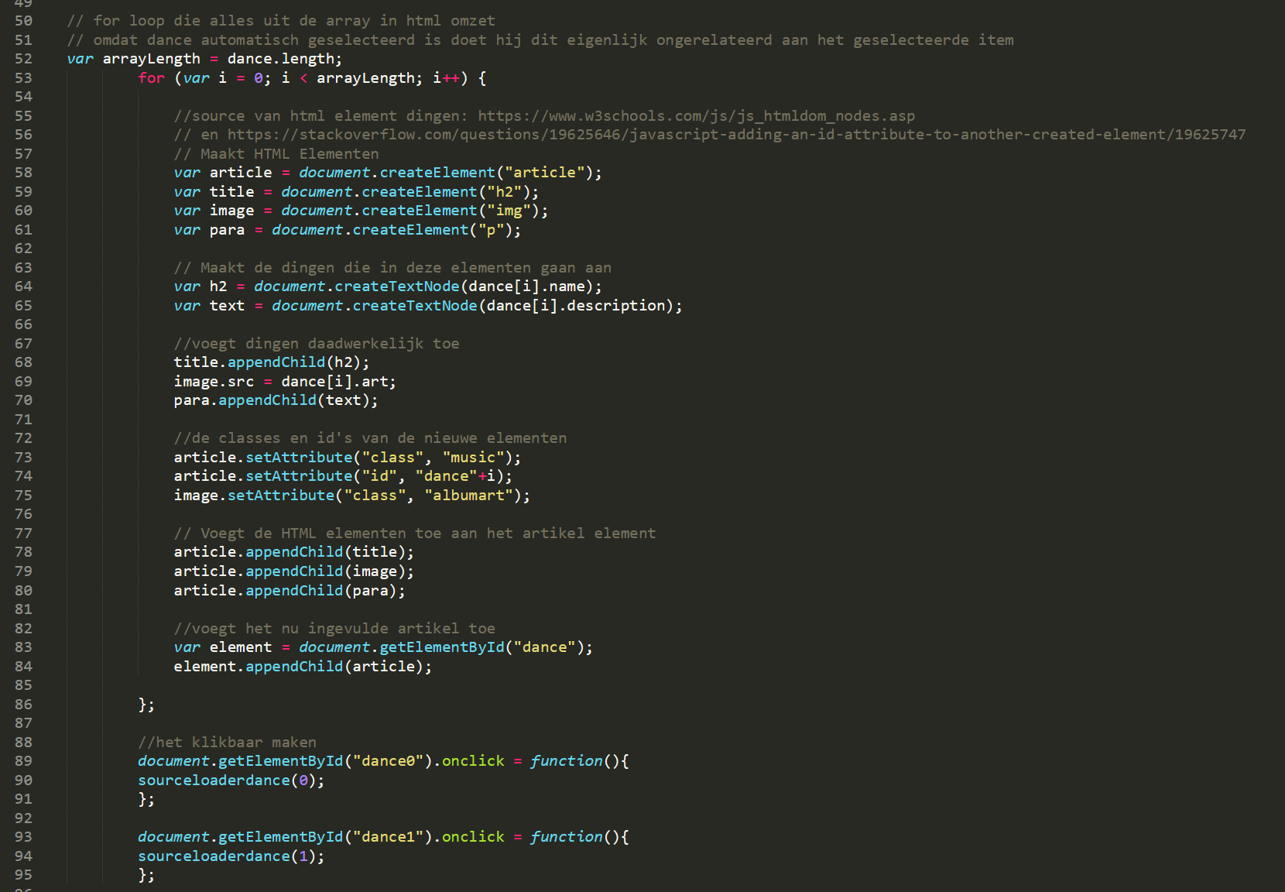Click the "albumart" string on line 75

(x=468, y=496)
